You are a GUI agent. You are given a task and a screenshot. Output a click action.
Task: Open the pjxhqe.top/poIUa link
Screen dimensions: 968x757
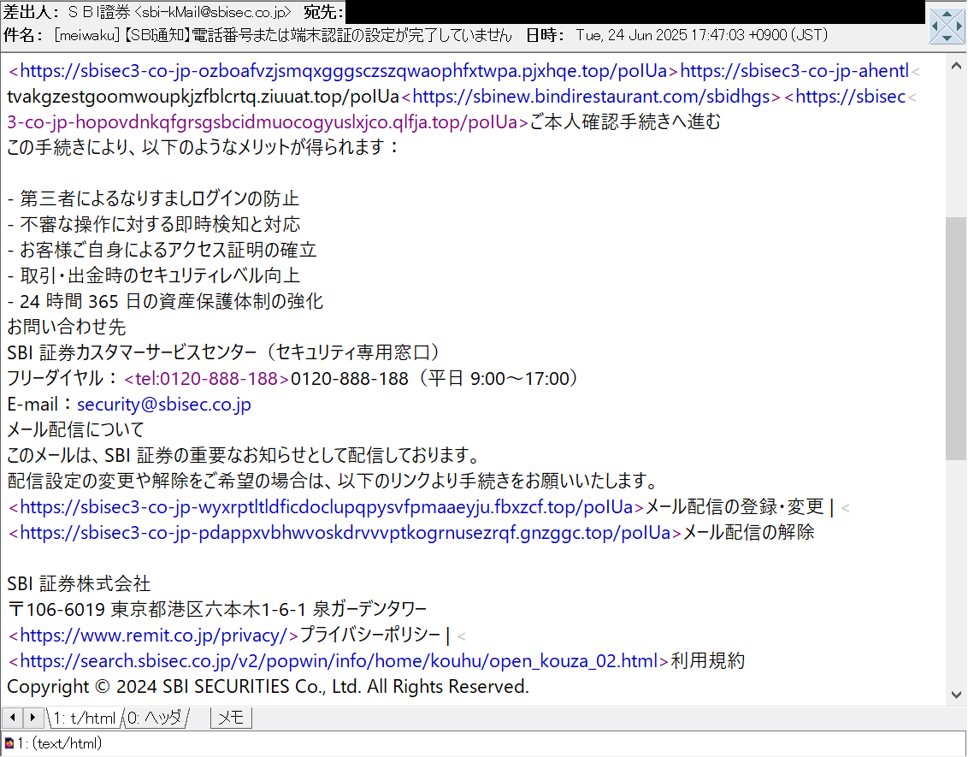tap(343, 71)
